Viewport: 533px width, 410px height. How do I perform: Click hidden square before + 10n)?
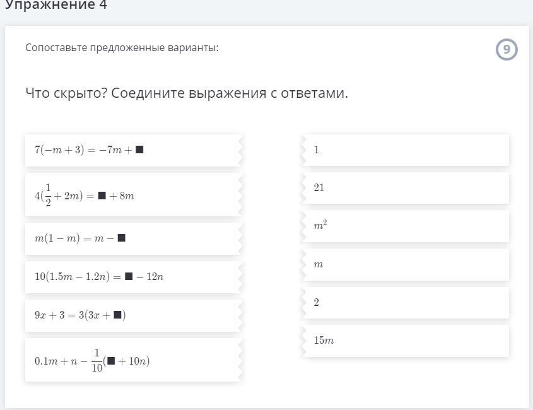pos(111,360)
